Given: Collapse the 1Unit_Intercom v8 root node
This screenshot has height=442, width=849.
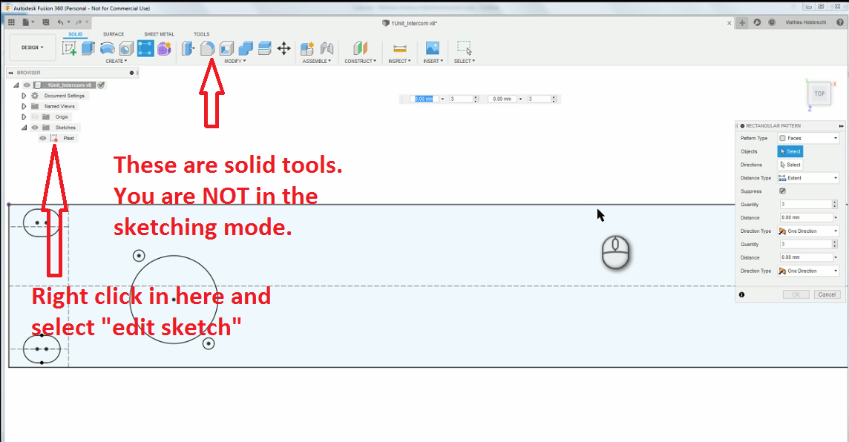Looking at the screenshot, I should click(x=16, y=85).
